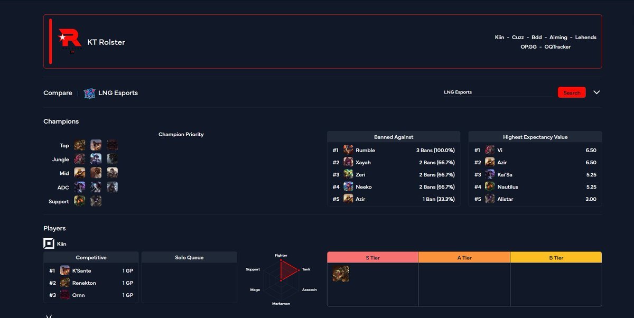Click the S Tier column header
634x318 pixels.
pos(372,257)
